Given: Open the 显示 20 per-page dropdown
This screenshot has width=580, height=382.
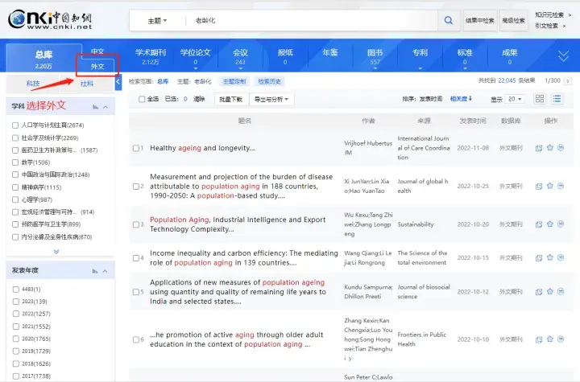Looking at the screenshot, I should pyautogui.click(x=514, y=99).
